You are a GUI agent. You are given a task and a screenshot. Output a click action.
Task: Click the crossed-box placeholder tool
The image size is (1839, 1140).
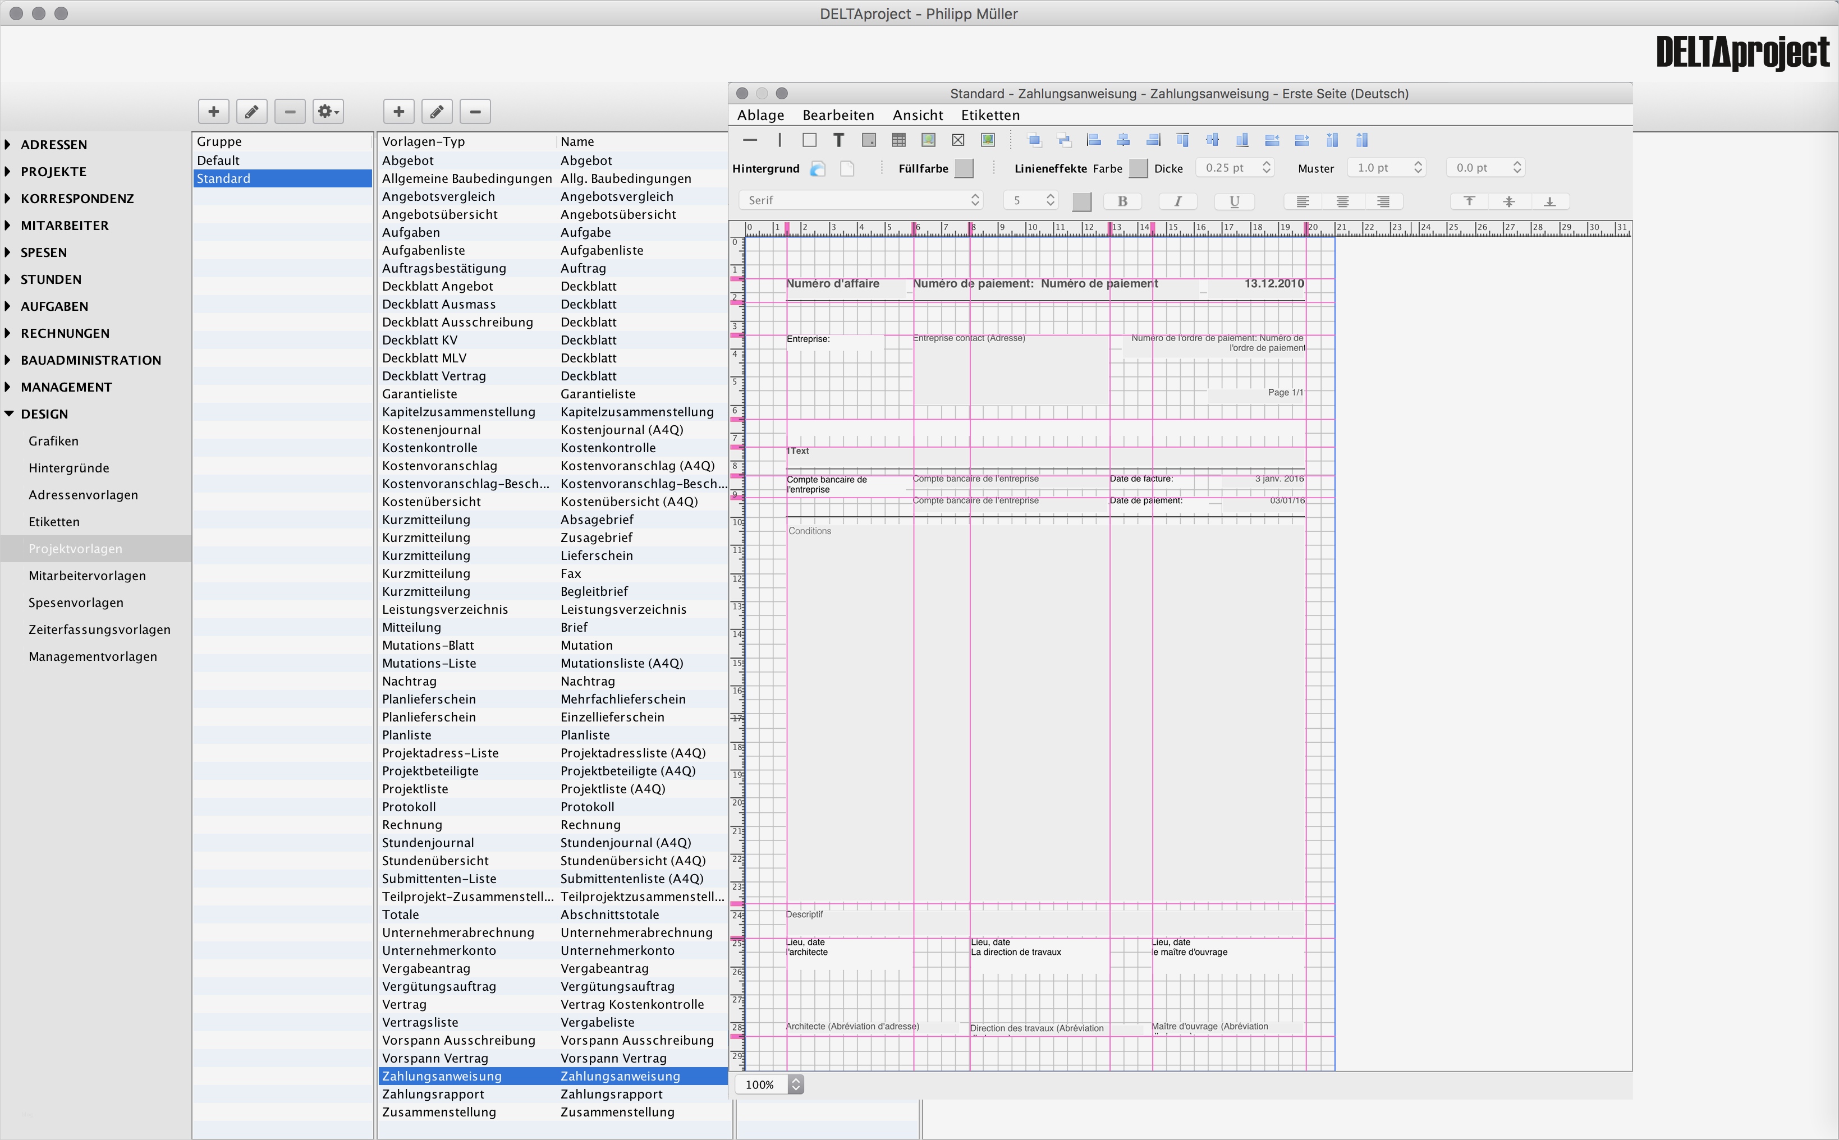[957, 140]
